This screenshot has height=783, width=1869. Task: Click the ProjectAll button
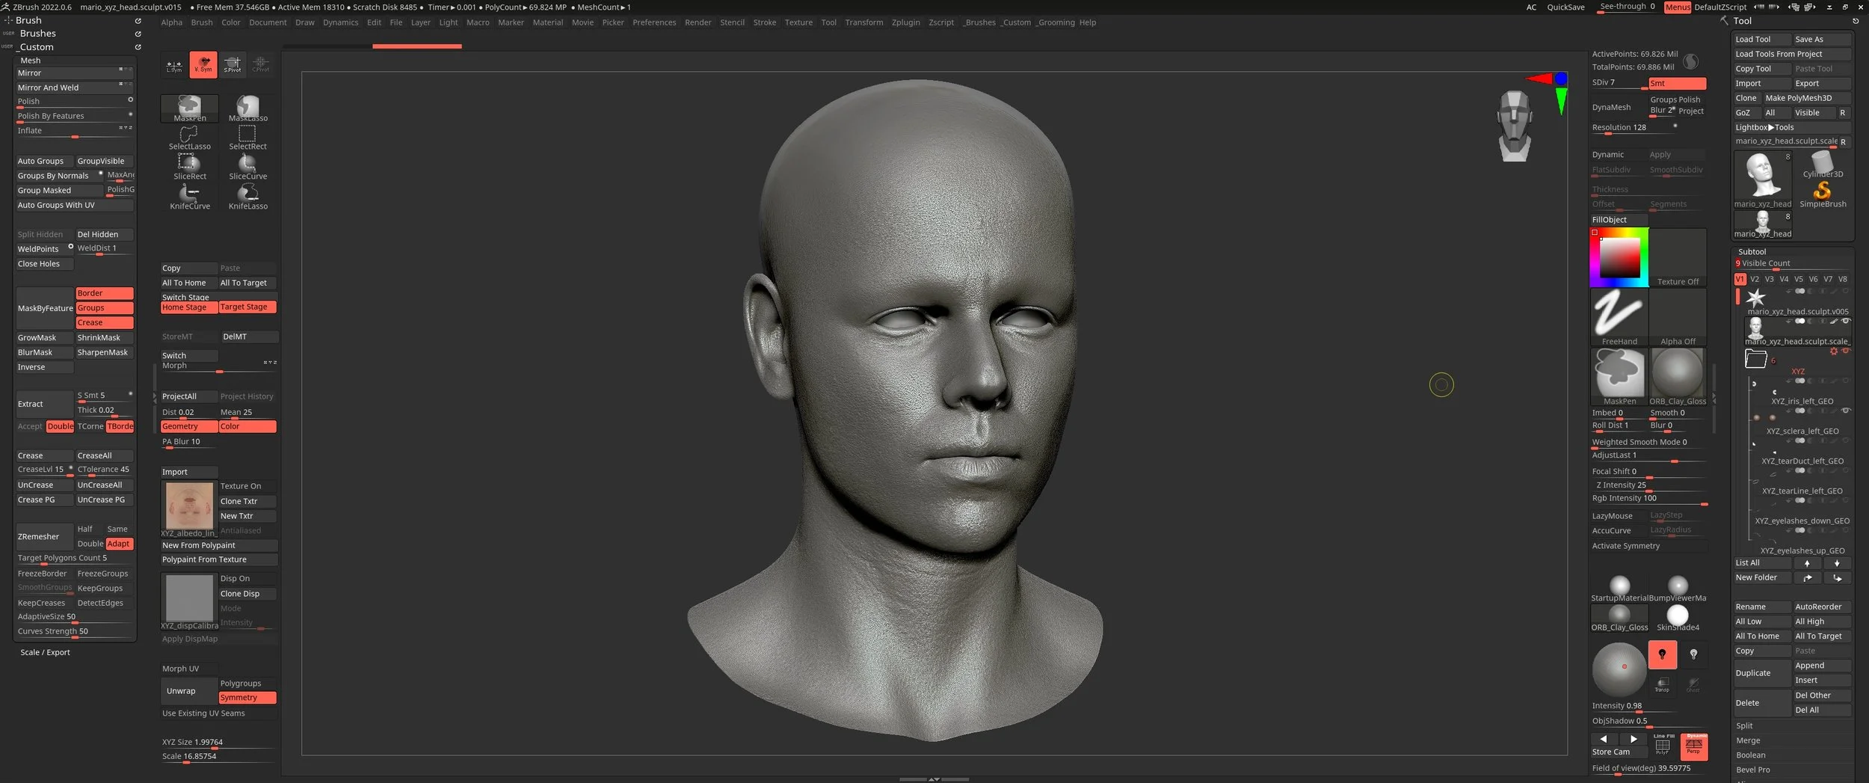click(x=189, y=396)
